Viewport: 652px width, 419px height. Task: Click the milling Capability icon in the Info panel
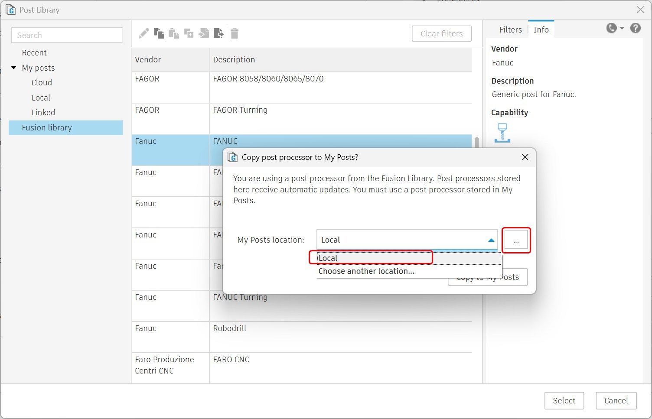click(x=502, y=133)
